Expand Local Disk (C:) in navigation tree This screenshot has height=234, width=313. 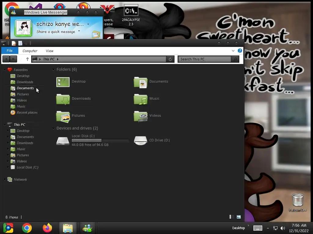pyautogui.click(x=8, y=167)
